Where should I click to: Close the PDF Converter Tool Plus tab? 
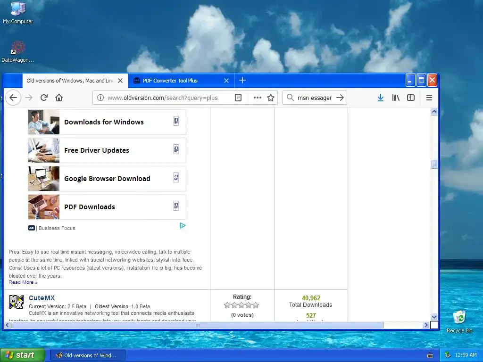[x=226, y=80]
